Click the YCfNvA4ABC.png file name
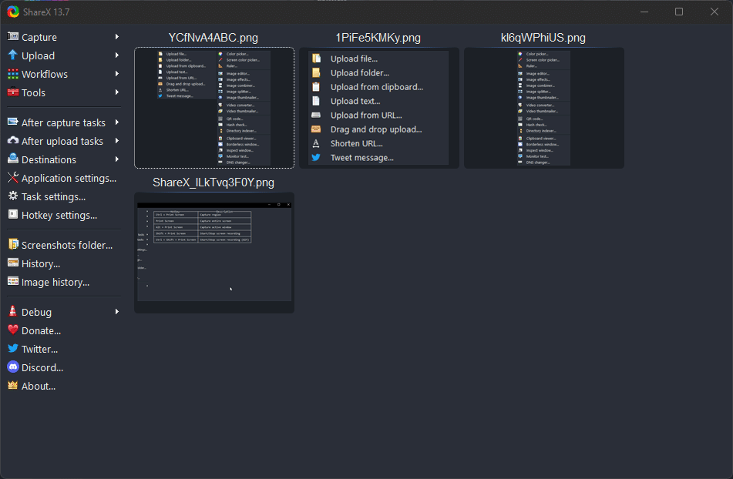This screenshot has height=479, width=733. click(214, 38)
